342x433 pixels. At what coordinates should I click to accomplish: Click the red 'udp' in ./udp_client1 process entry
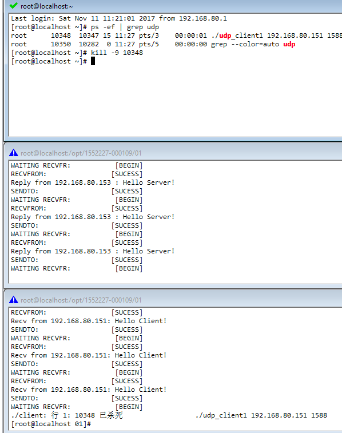[x=225, y=35]
